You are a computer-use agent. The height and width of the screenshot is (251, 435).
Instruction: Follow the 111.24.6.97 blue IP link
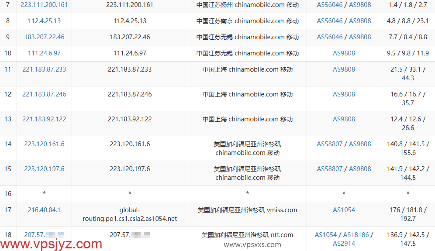pyautogui.click(x=44, y=53)
